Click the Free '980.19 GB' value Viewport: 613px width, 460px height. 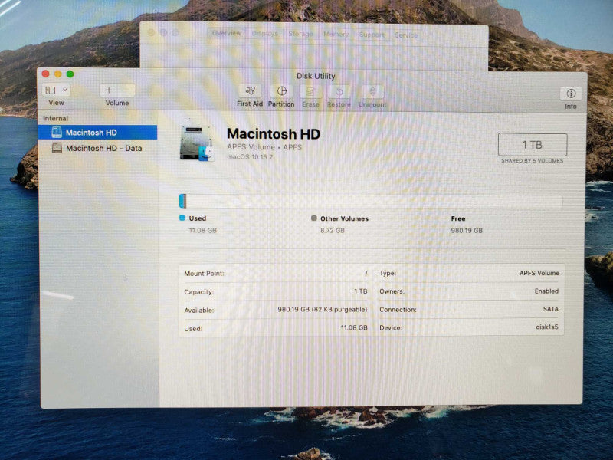(467, 231)
